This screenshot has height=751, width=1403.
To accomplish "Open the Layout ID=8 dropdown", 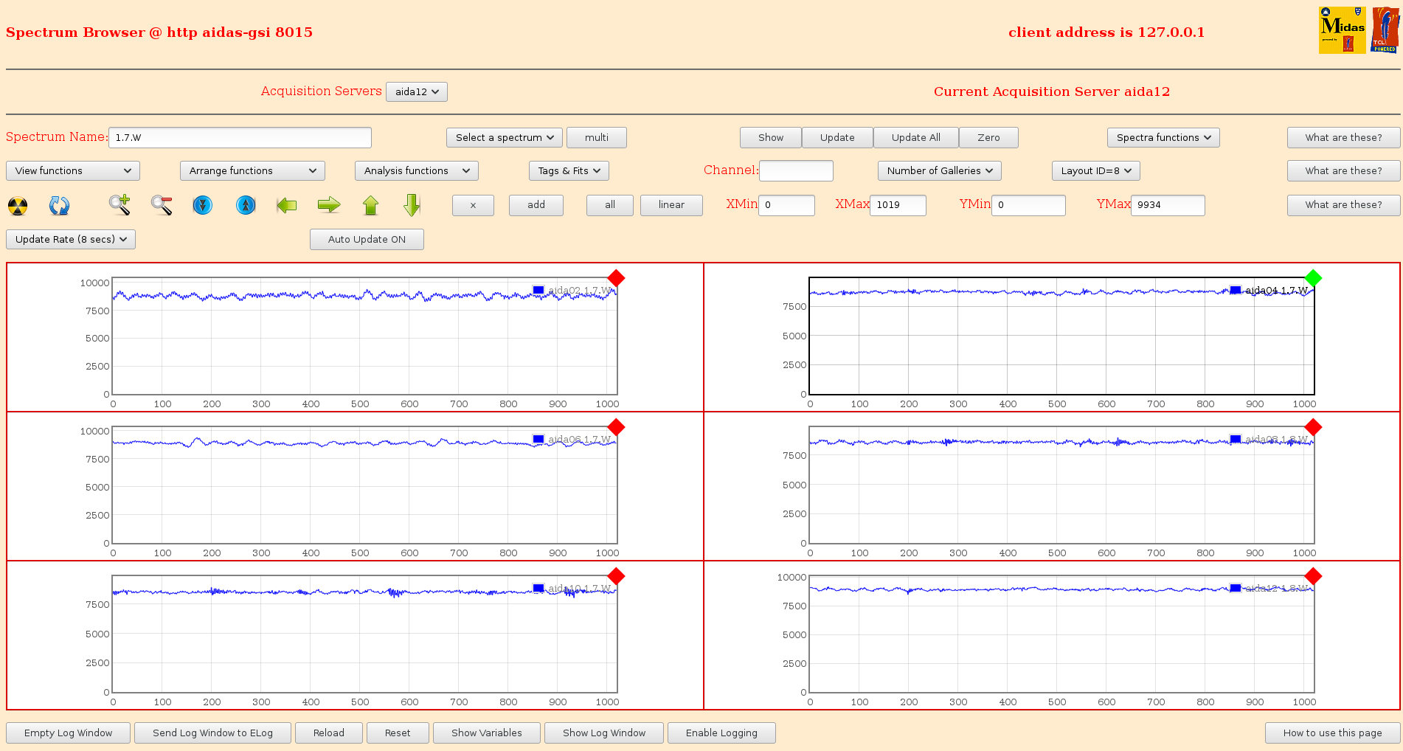I will coord(1095,171).
